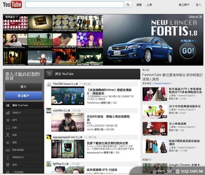The image size is (205, 175).
Task: Open the 秋冬風尚大PK video title link
Action: (185, 90)
